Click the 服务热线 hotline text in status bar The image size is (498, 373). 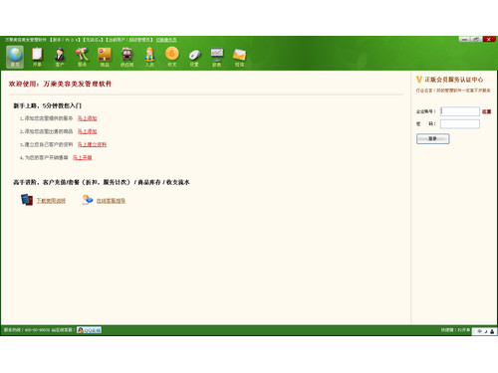click(x=27, y=330)
